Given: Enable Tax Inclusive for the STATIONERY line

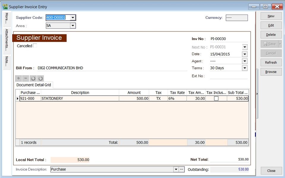Looking at the screenshot, I should (x=216, y=98).
